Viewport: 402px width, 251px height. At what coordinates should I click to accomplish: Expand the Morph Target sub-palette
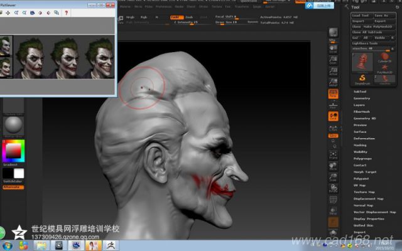click(365, 172)
